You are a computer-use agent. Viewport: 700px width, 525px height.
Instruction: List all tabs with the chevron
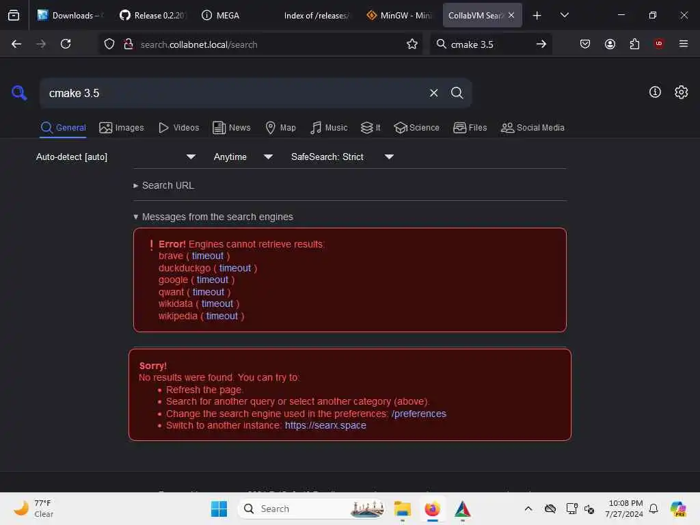(x=564, y=15)
